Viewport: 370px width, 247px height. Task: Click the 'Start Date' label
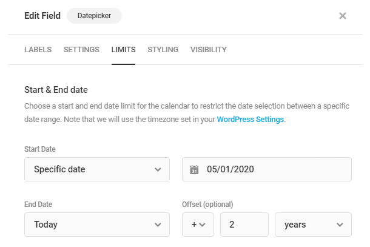click(40, 149)
